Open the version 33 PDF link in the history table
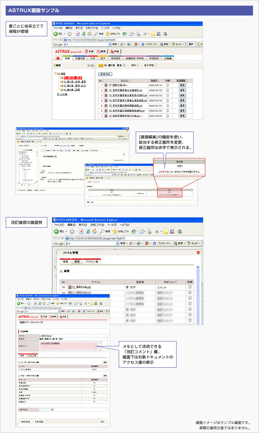This screenshot has width=259, height=433. [x=82, y=287]
